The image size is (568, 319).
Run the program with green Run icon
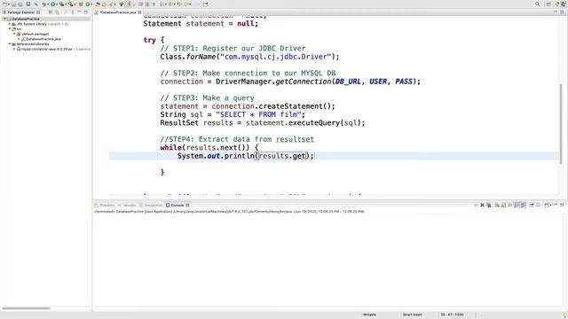tap(53, 4)
